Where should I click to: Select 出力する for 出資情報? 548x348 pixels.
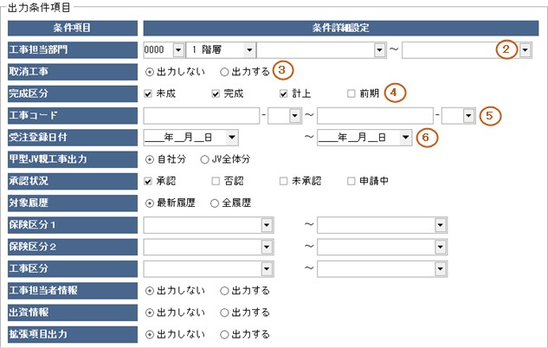225,313
